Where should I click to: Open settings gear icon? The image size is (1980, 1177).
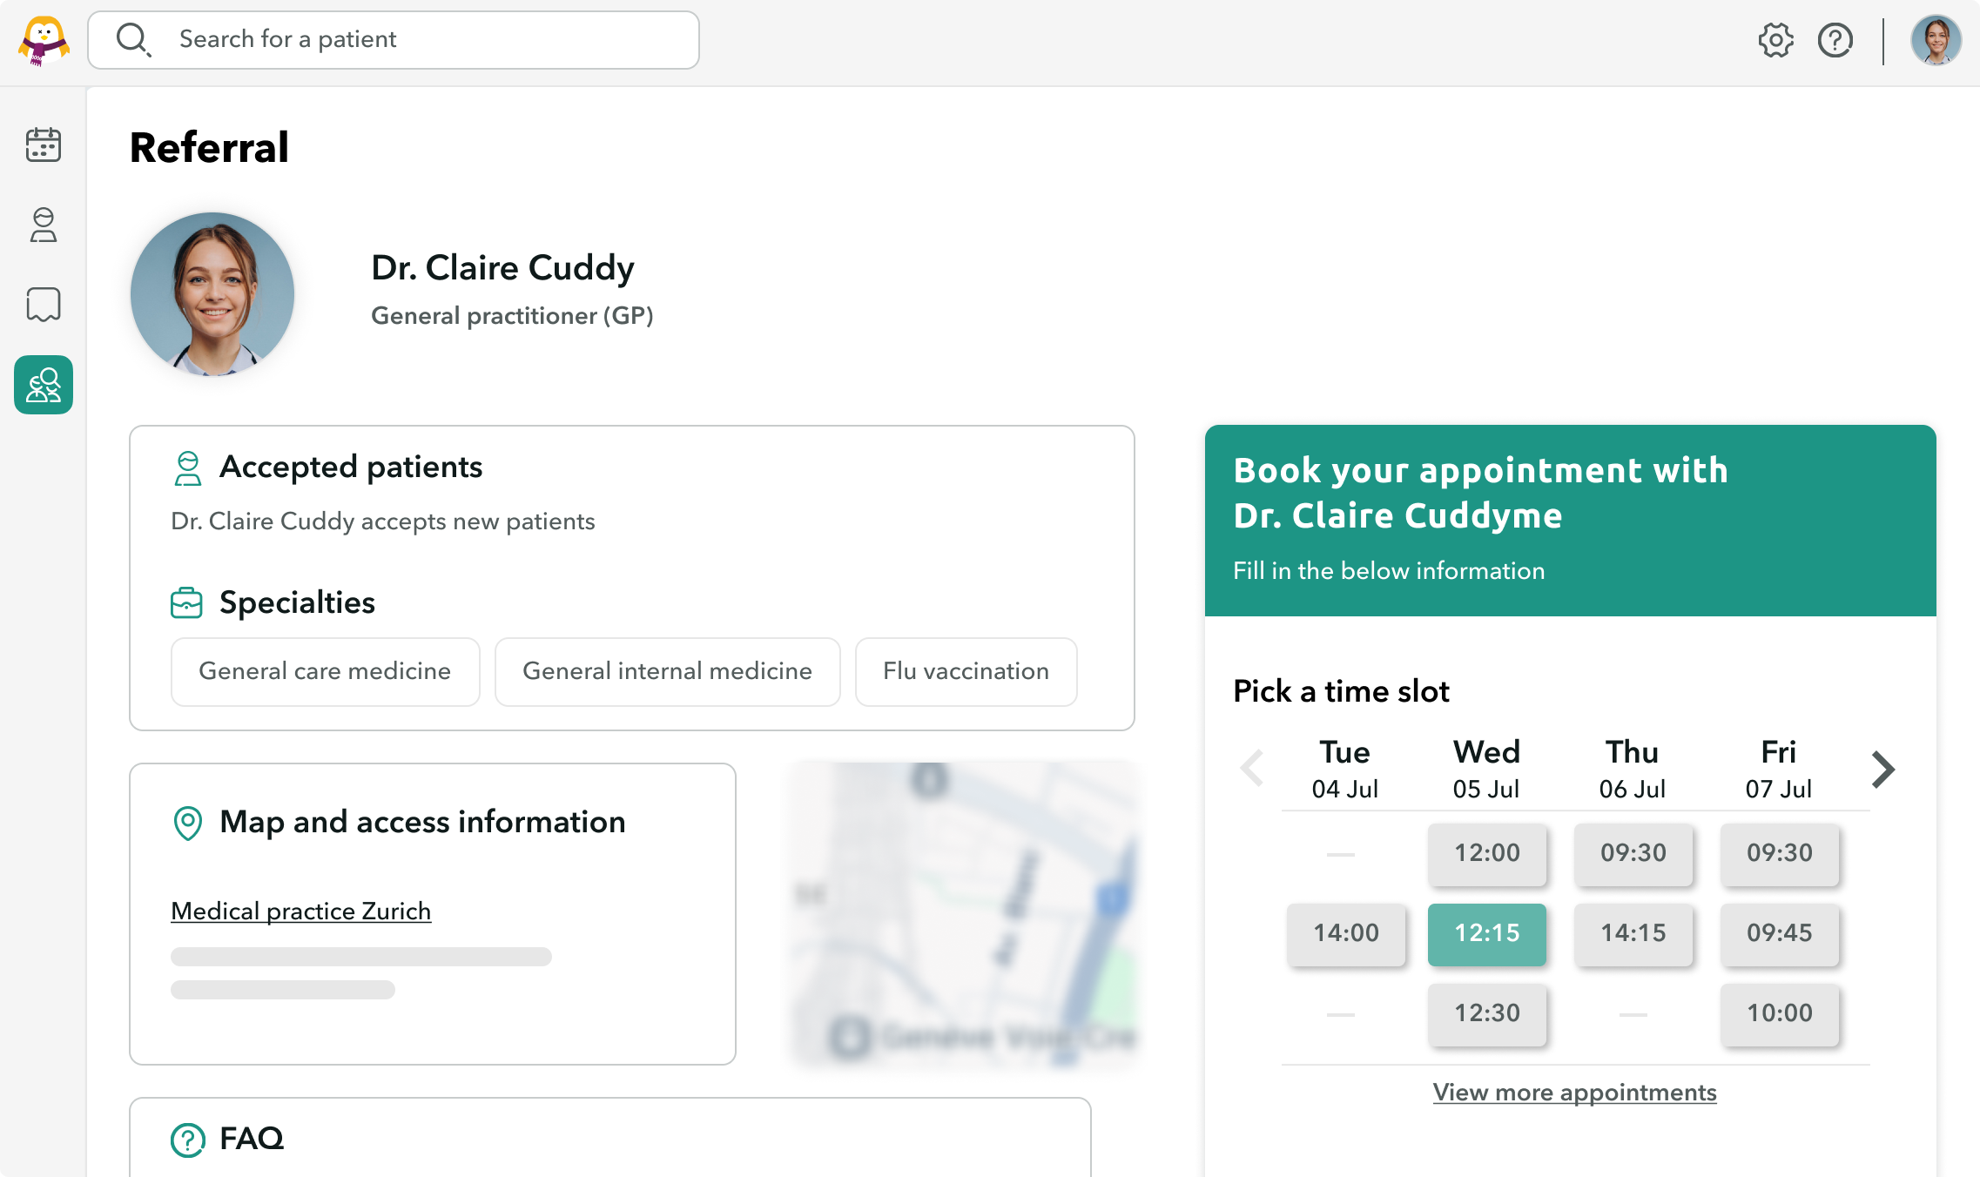coord(1775,40)
